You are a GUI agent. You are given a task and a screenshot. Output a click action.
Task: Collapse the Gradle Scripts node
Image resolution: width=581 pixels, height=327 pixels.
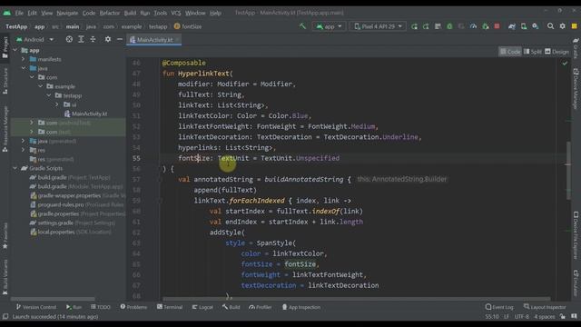(15, 168)
